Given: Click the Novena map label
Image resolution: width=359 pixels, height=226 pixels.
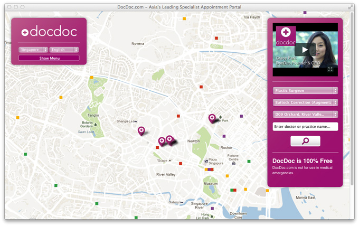Looking at the screenshot, I should pyautogui.click(x=138, y=43).
